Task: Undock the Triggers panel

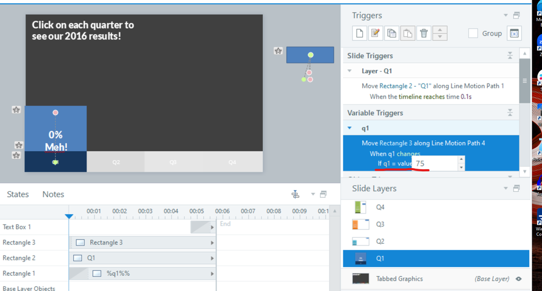Action: pyautogui.click(x=516, y=15)
